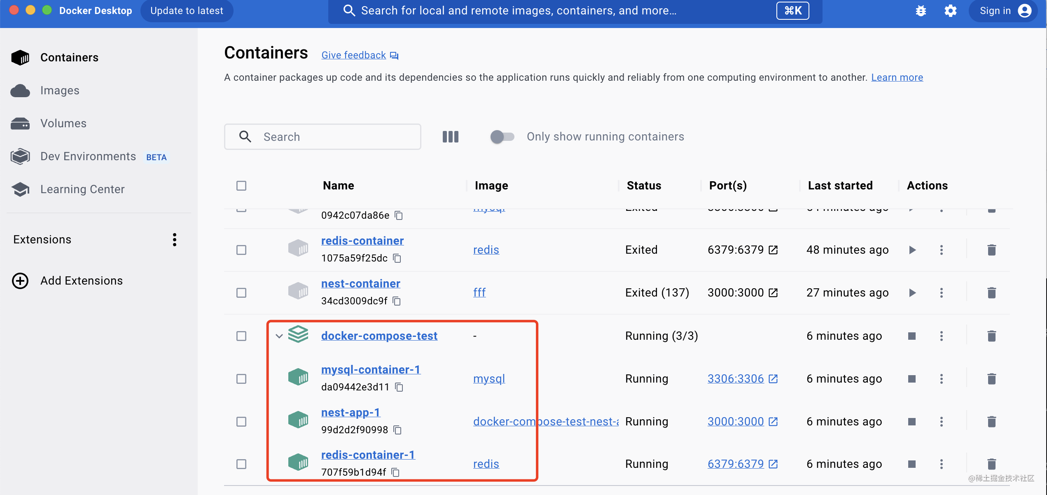Copy container ID 99d2d2f90998
Viewport: 1047px width, 495px height.
coord(397,430)
